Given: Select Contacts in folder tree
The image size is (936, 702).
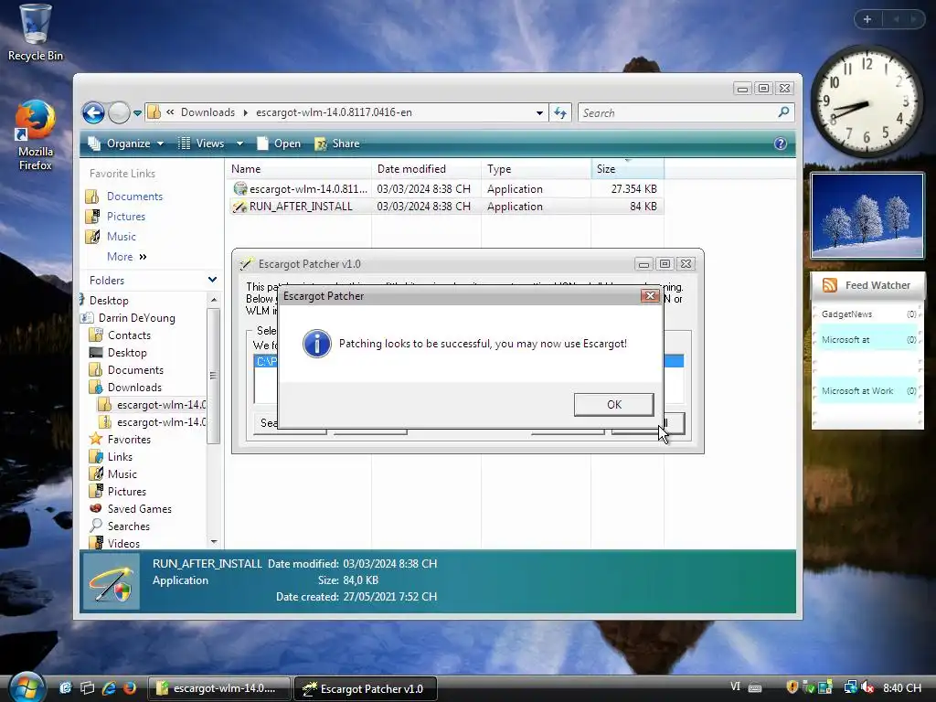Looking at the screenshot, I should point(120,335).
